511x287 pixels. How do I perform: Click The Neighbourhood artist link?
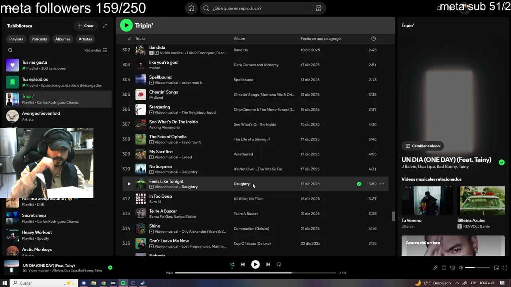(198, 112)
